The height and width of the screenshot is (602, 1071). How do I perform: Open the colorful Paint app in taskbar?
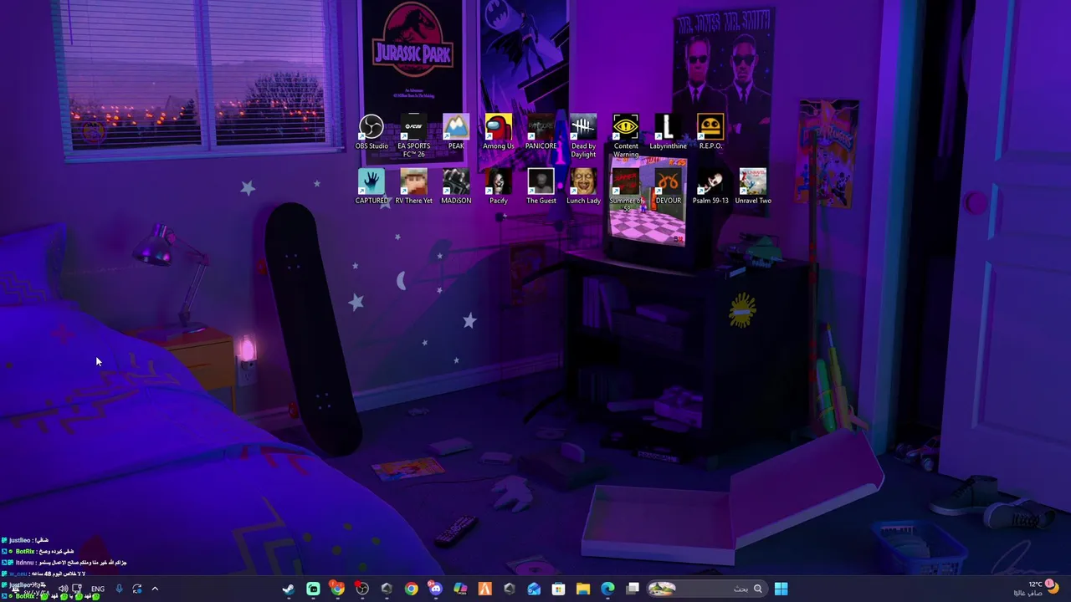460,589
